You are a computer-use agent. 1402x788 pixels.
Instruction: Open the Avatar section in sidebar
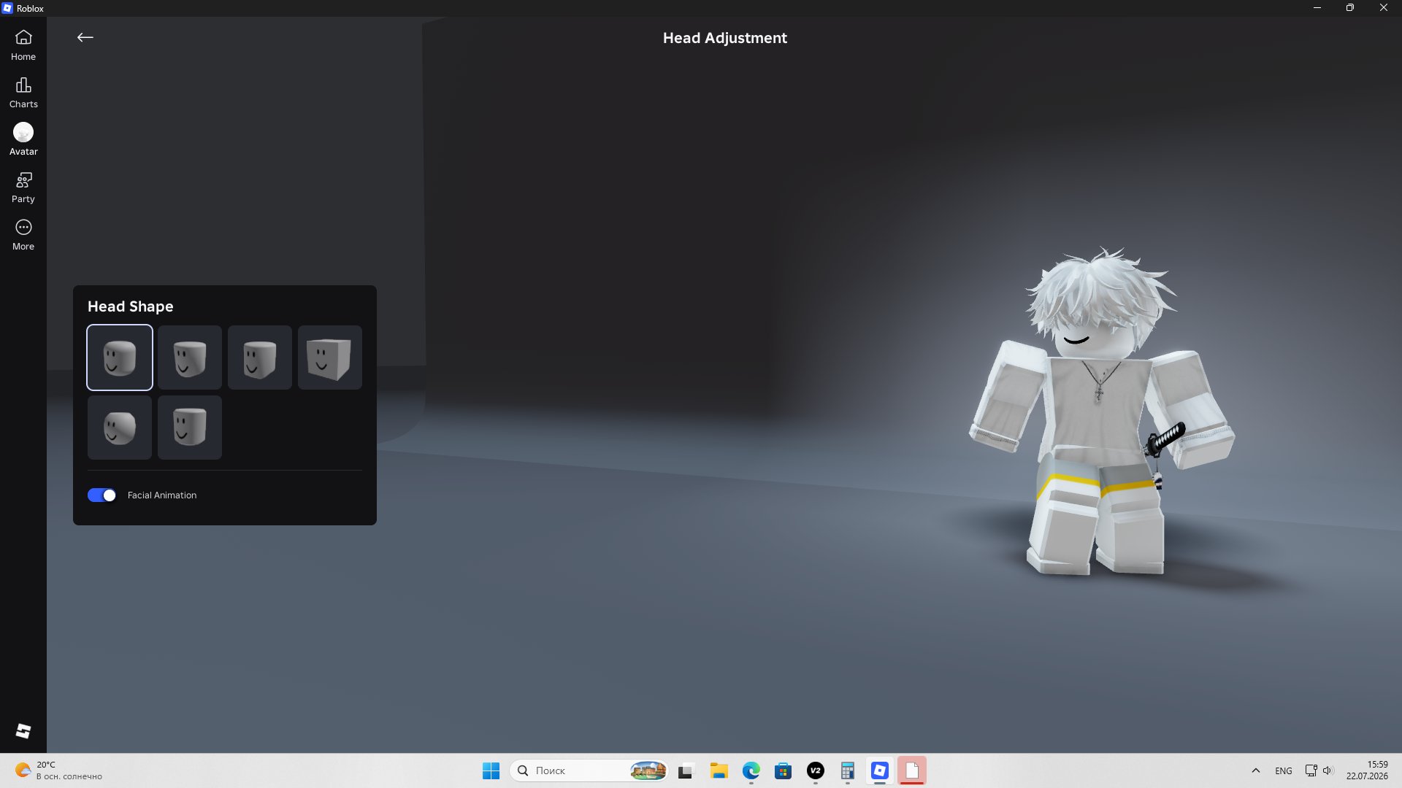(23, 140)
